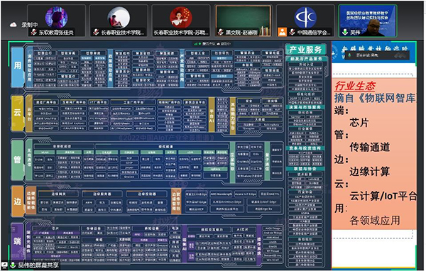Click the 管 layer tab of the diagram

click(x=17, y=160)
